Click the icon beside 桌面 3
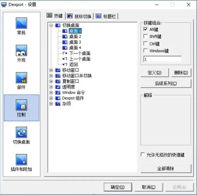The height and width of the screenshot is (195, 197). click(x=65, y=42)
